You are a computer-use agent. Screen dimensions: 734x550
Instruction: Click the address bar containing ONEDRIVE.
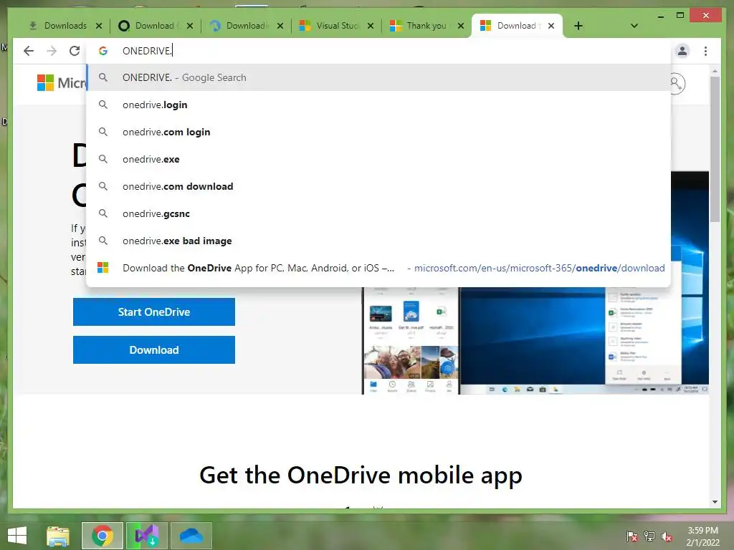(x=378, y=51)
